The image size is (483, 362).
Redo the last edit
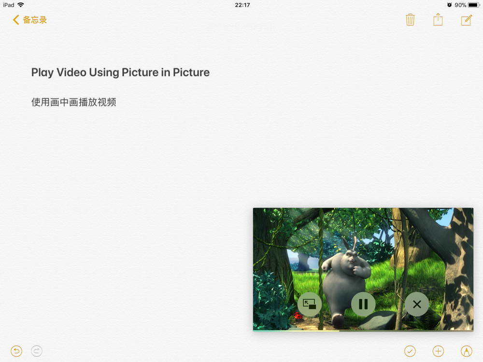point(37,351)
